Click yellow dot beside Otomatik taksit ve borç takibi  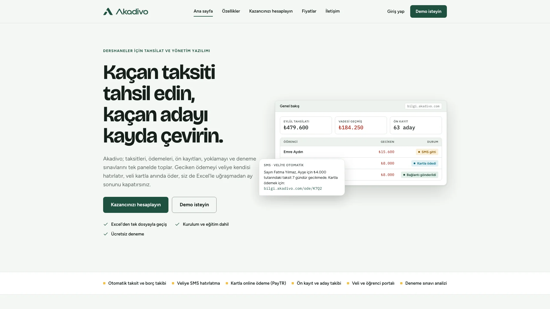tap(104, 283)
